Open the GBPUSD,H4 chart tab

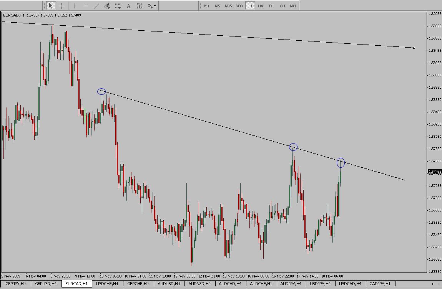point(46,284)
